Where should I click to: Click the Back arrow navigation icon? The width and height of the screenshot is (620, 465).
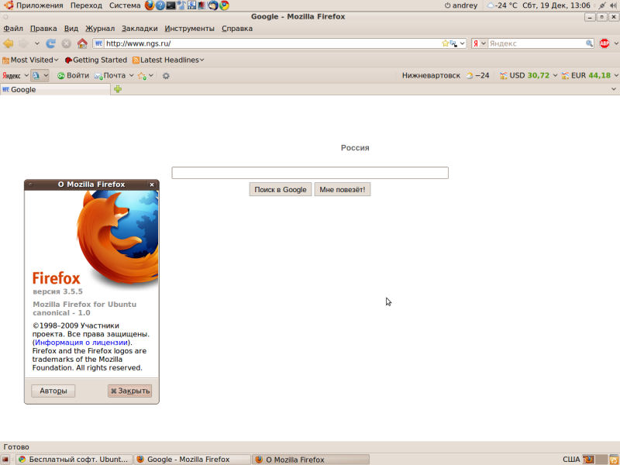9,43
